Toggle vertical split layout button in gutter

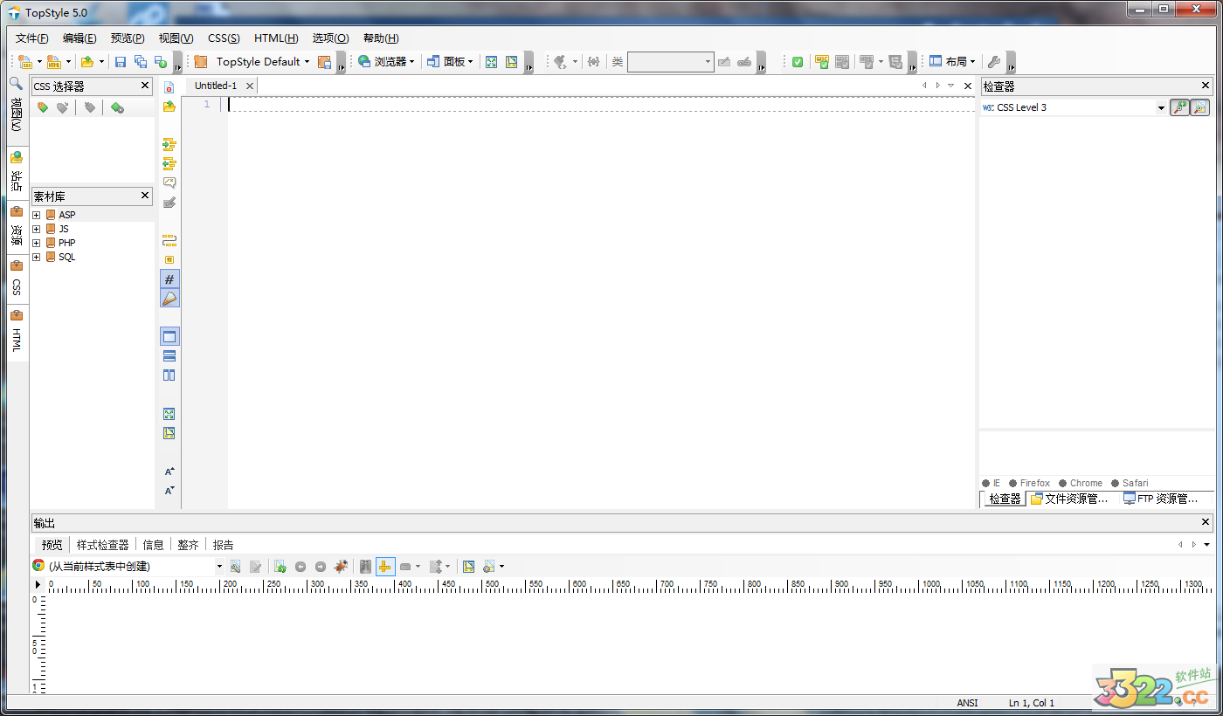(x=169, y=375)
